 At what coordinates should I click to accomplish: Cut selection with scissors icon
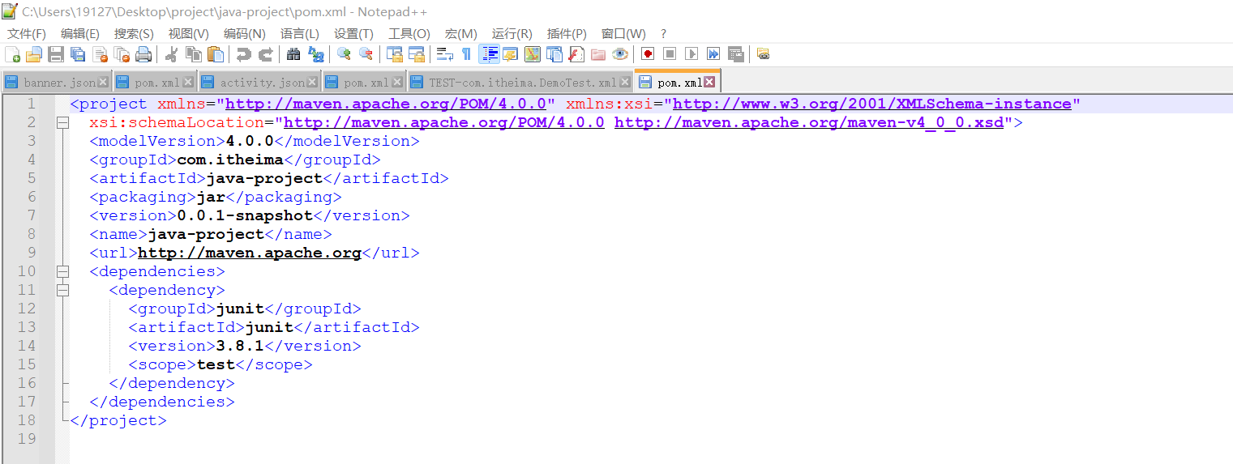click(171, 54)
